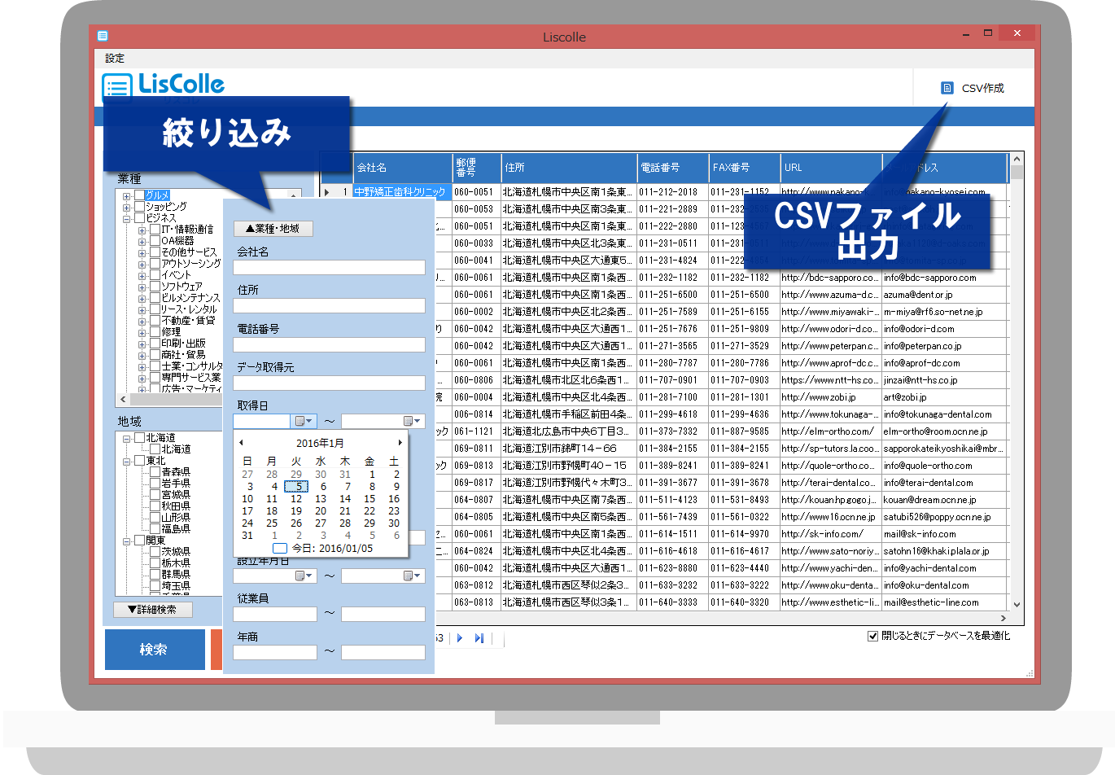Jump to the last results page
The width and height of the screenshot is (1115, 775).
coord(479,638)
